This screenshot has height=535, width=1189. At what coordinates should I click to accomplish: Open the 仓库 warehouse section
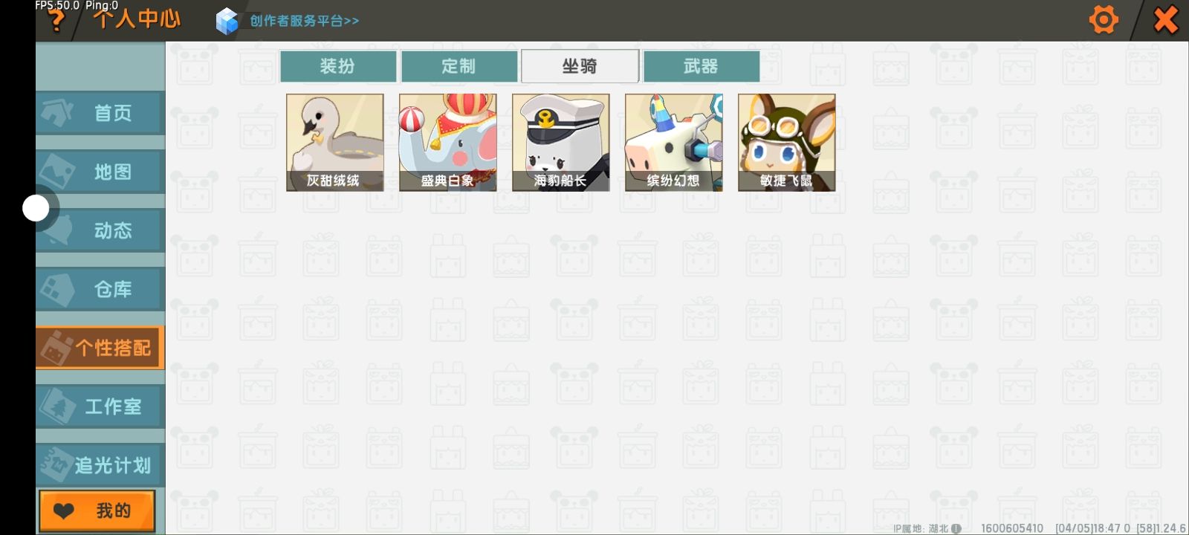point(100,289)
